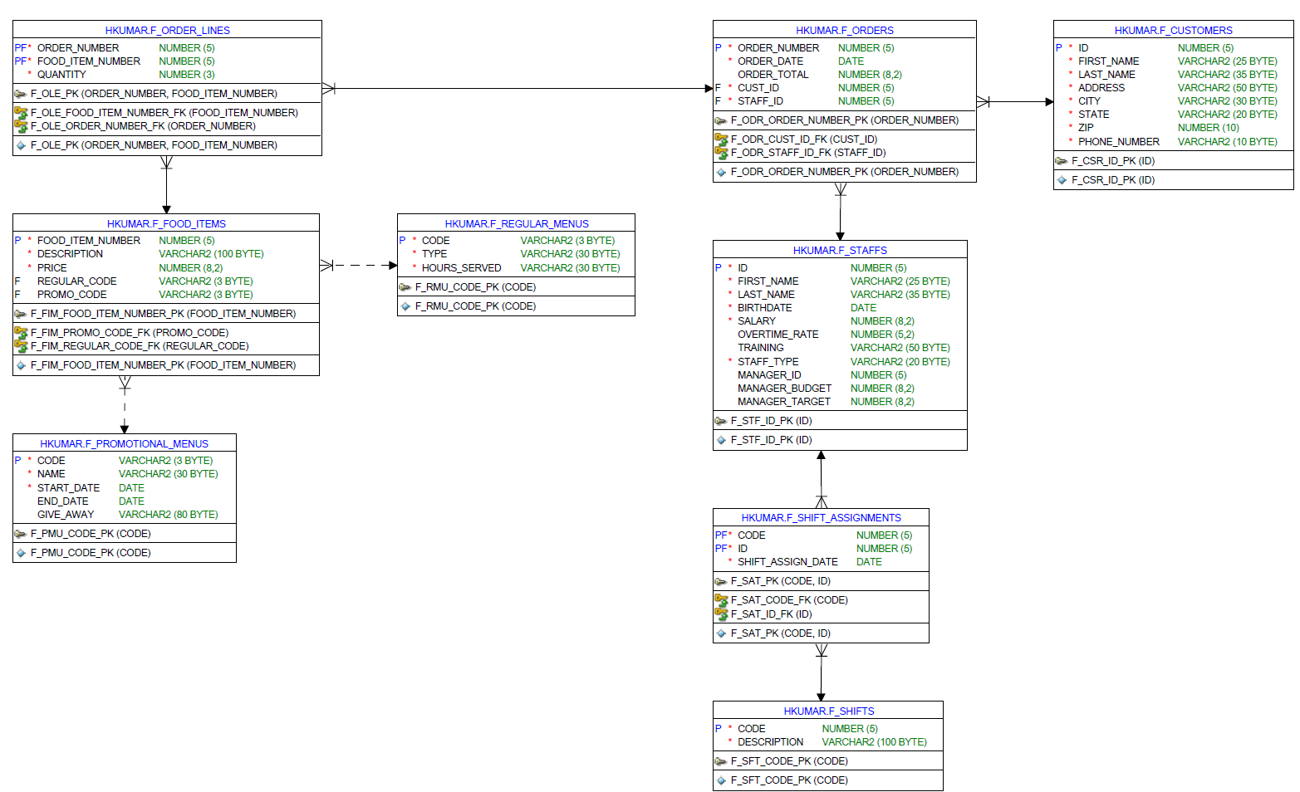Screen dimensions: 1300x792
Task: Select the foreign key icon for F_SAT_CODE_FK
Action: tap(722, 599)
